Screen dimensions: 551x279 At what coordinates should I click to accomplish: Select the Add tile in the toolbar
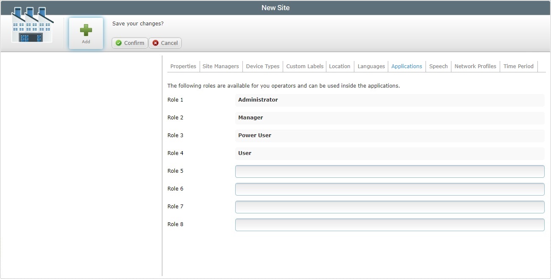tap(86, 33)
